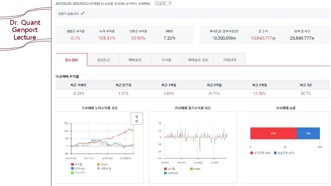This screenshot has height=186, width=331.
Task: Select the 매매결과 tab
Action: pos(135,60)
